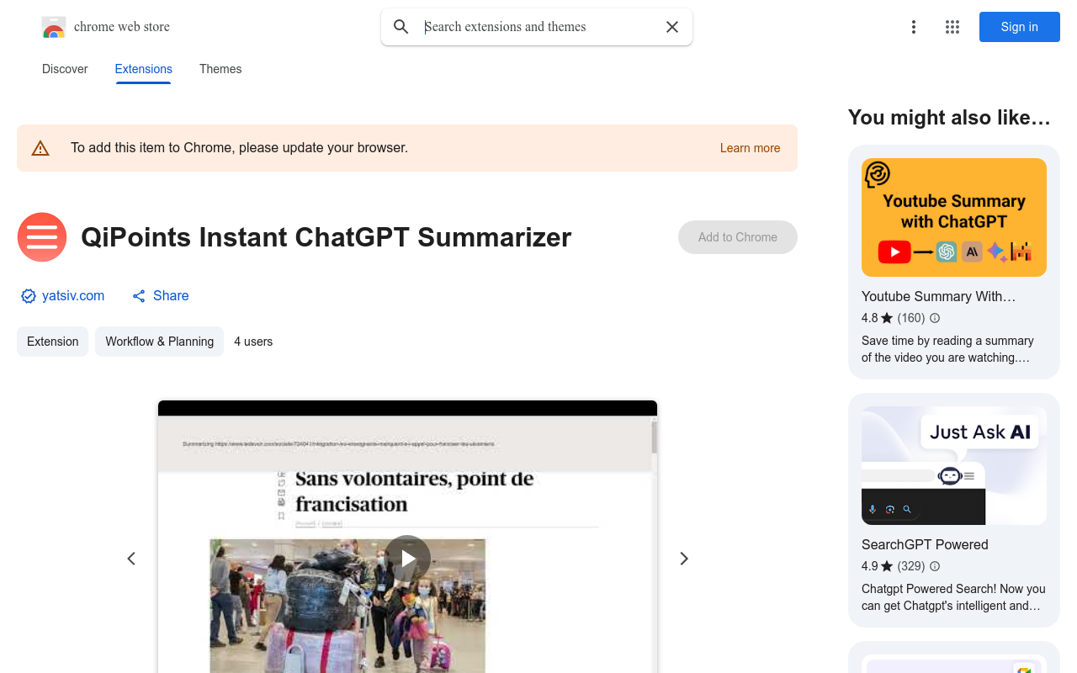Screen dimensions: 1077x673
Task: Visit the yatsiv.com publisher link
Action: click(73, 296)
